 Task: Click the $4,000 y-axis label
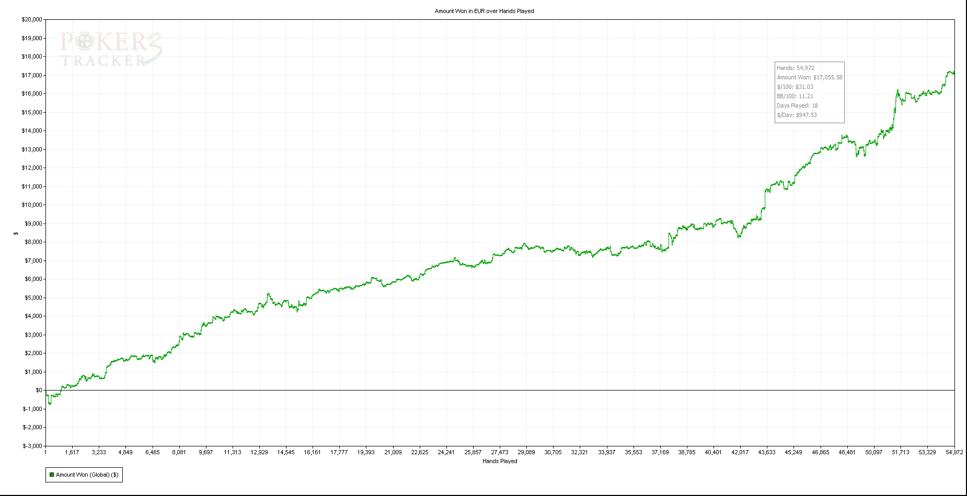pos(33,316)
